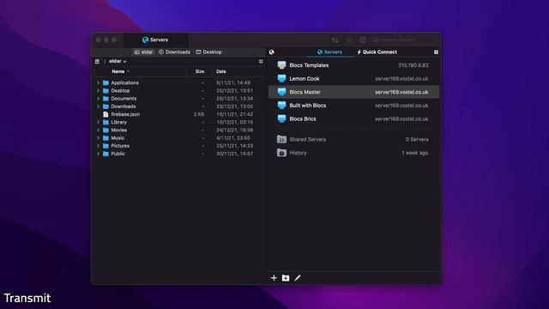Click the globe icon in right pane
The width and height of the screenshot is (549, 309).
pos(271,52)
